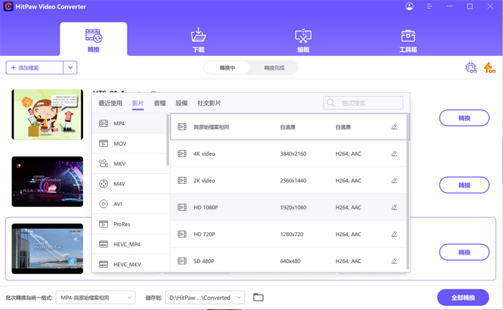Choose ProRes format in the list

point(129,224)
